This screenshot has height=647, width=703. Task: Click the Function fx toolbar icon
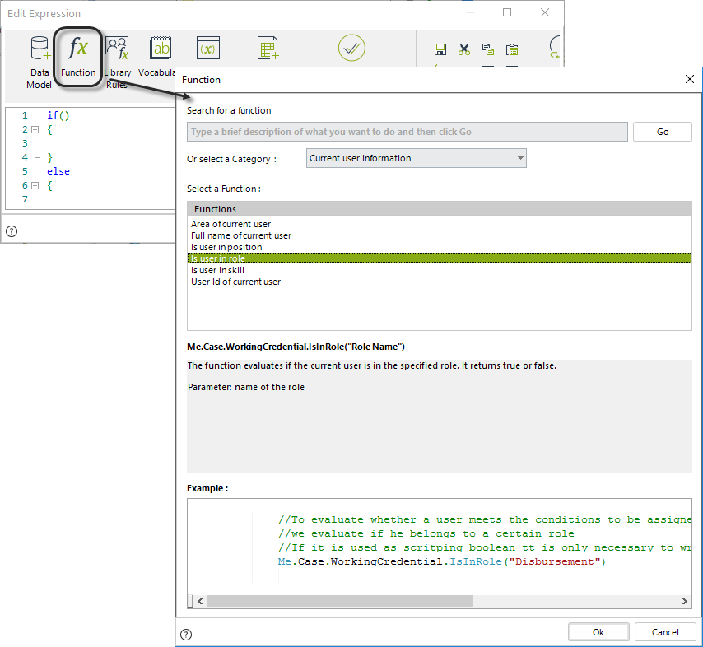78,58
